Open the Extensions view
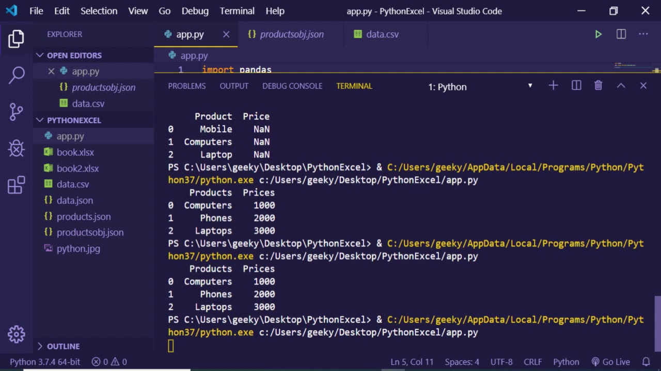This screenshot has height=371, width=661. tap(17, 185)
